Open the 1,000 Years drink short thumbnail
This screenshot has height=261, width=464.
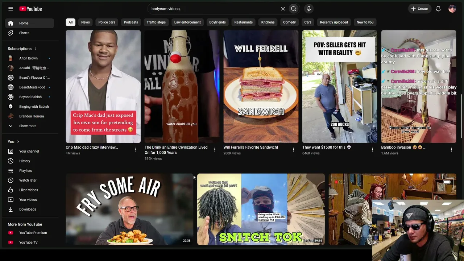[x=182, y=86]
